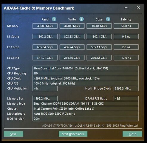The width and height of the screenshot is (147, 143).
Task: Click DRAM:FSB Ratio value 48:3
Action: [126, 99]
